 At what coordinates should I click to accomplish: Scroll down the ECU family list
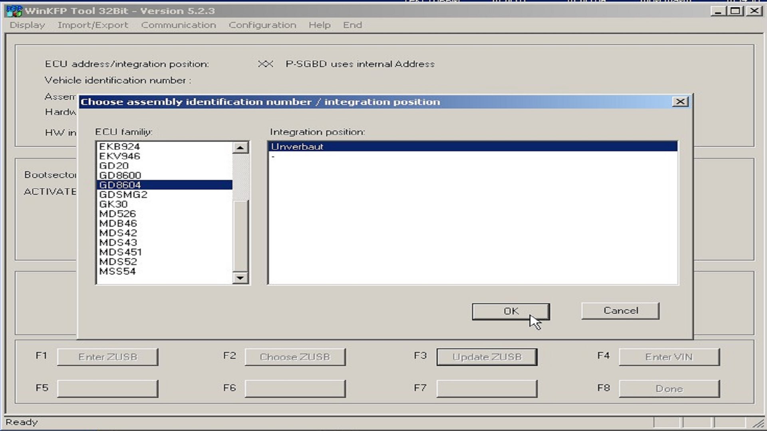click(x=240, y=278)
